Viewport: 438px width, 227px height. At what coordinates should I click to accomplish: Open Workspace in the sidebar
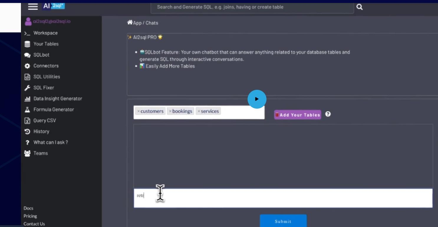(x=45, y=33)
